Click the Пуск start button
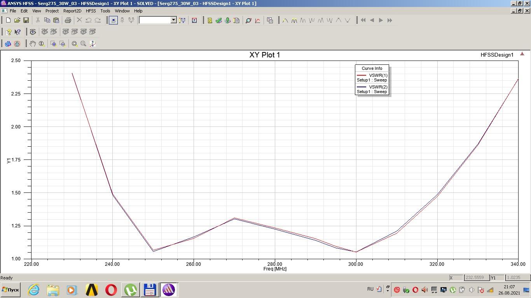531x298 pixels. (10, 290)
